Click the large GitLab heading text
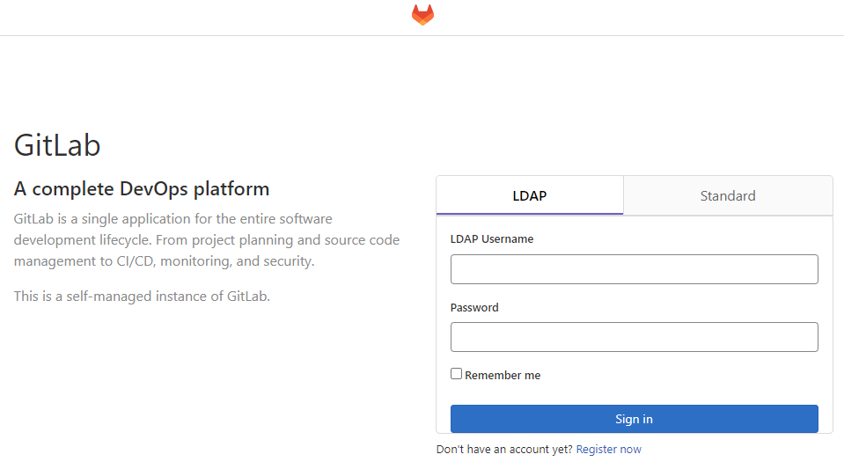Image resolution: width=844 pixels, height=469 pixels. pyautogui.click(x=57, y=145)
